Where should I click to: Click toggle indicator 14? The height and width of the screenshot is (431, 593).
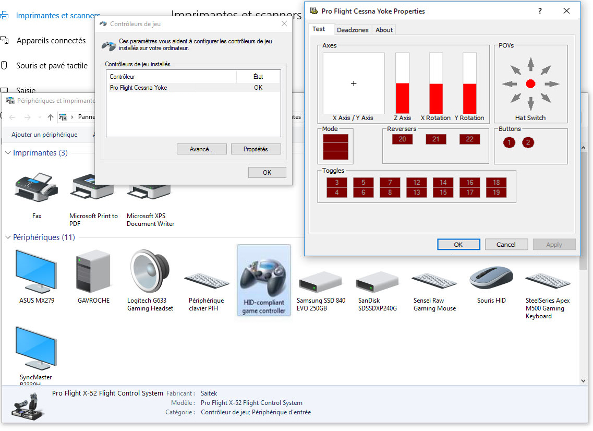point(443,183)
